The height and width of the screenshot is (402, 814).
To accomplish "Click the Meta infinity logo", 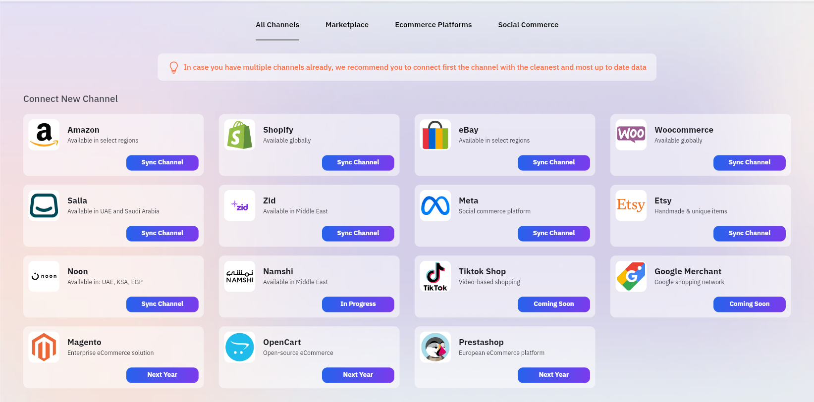I will (435, 205).
